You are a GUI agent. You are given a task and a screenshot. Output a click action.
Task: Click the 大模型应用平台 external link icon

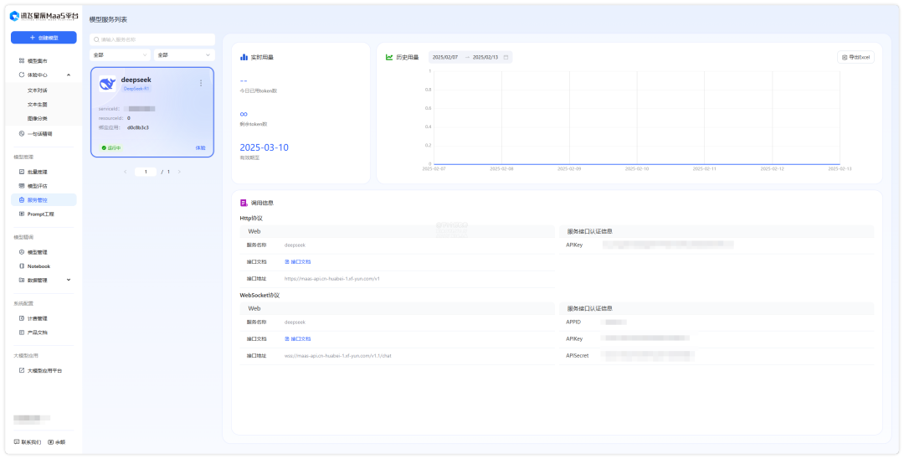click(x=22, y=370)
